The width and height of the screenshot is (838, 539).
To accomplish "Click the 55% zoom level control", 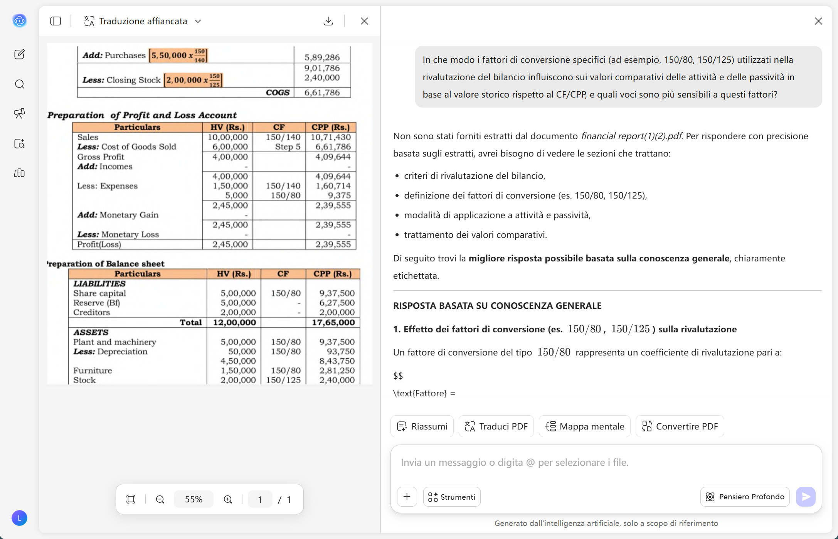I will pos(194,499).
